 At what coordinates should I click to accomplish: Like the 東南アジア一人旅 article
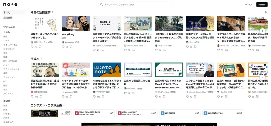pos(187,47)
